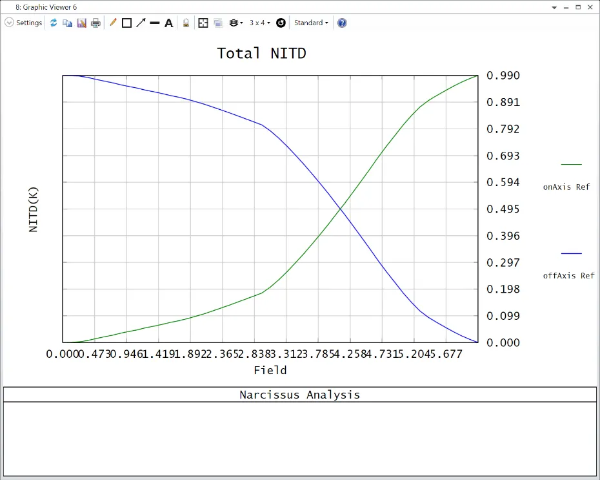Select the rectangle drawing tool
The width and height of the screenshot is (600, 480).
[126, 23]
